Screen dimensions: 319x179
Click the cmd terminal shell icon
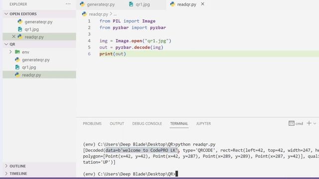pyautogui.click(x=291, y=123)
